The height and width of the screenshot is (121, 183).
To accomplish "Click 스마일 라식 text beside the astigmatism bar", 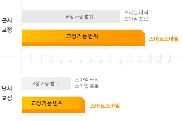I will pyautogui.click(x=87, y=80).
